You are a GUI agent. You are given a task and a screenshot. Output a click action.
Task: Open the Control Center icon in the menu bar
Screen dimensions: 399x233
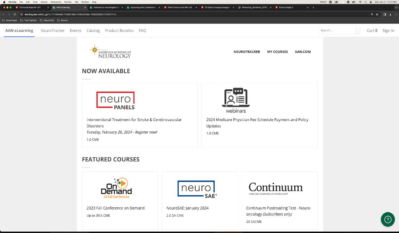point(371,2)
